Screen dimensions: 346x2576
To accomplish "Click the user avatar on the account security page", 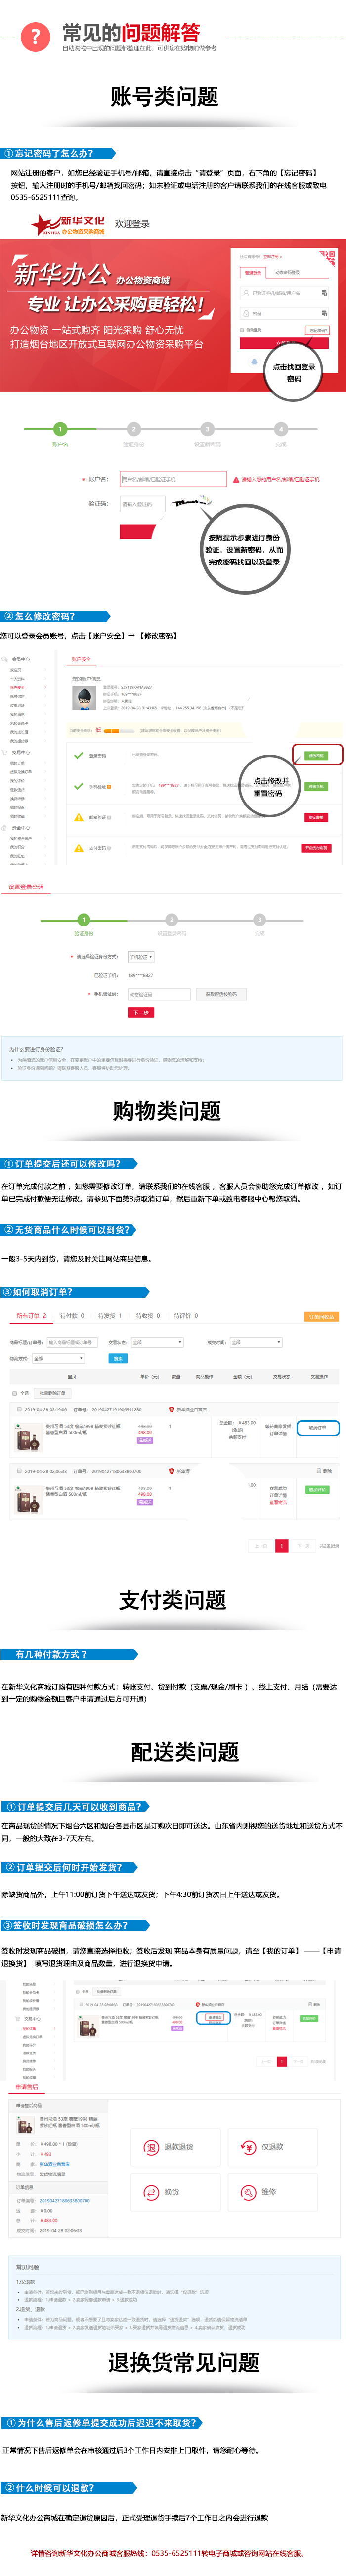I will 84,697.
